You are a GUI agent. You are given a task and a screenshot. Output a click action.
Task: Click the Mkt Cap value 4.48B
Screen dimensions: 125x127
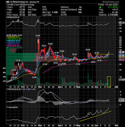pos(55,12)
